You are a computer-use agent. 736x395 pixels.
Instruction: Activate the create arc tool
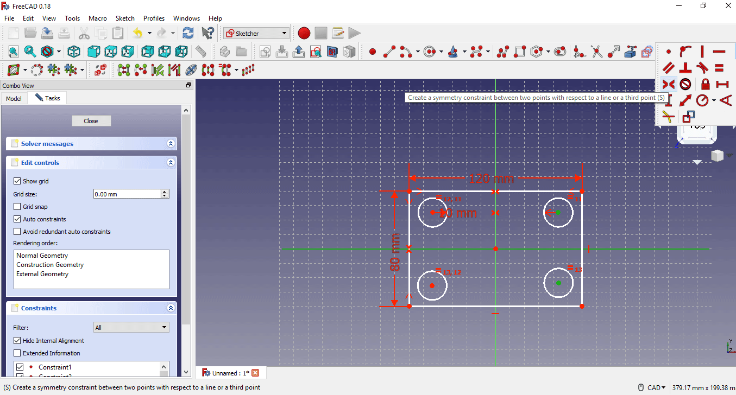pyautogui.click(x=405, y=52)
